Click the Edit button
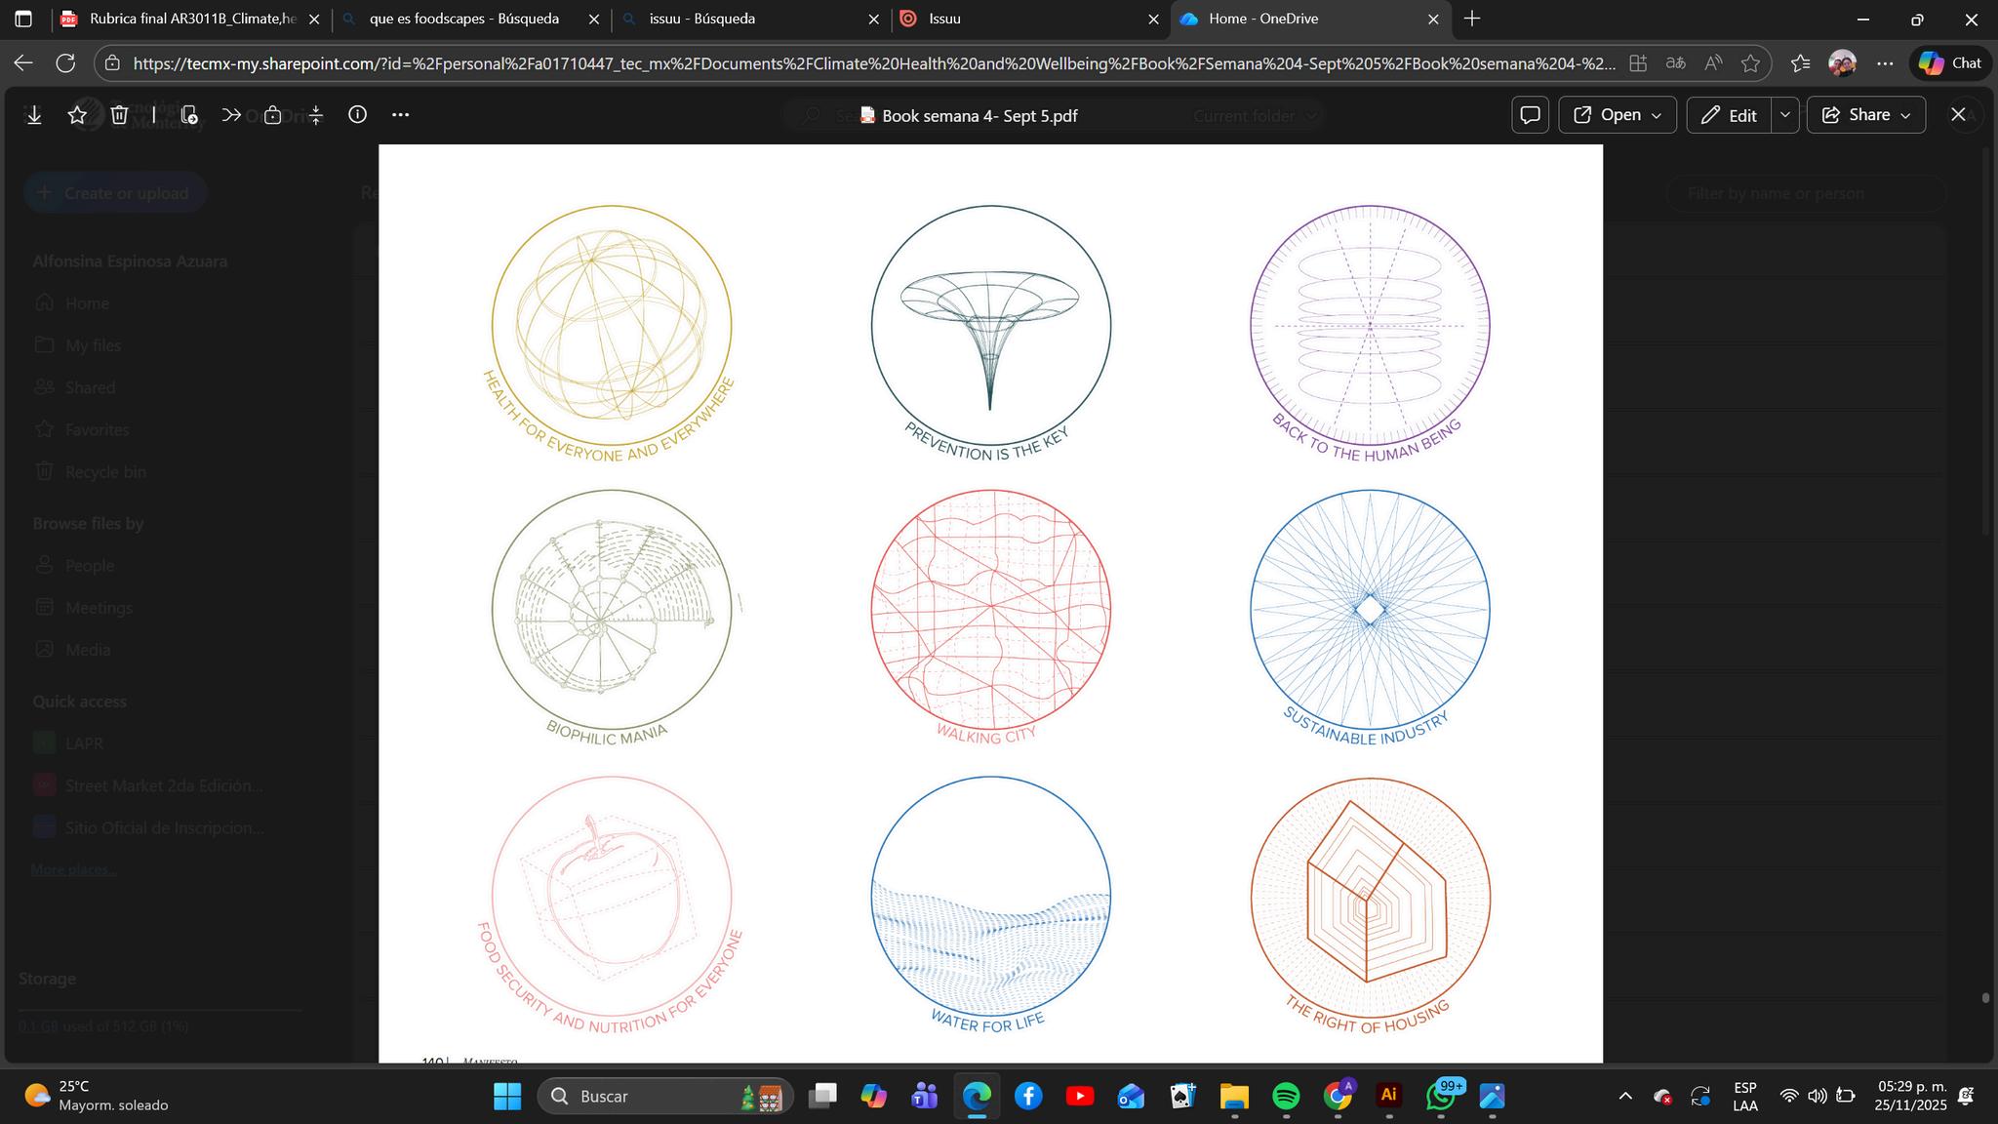 (x=1729, y=115)
